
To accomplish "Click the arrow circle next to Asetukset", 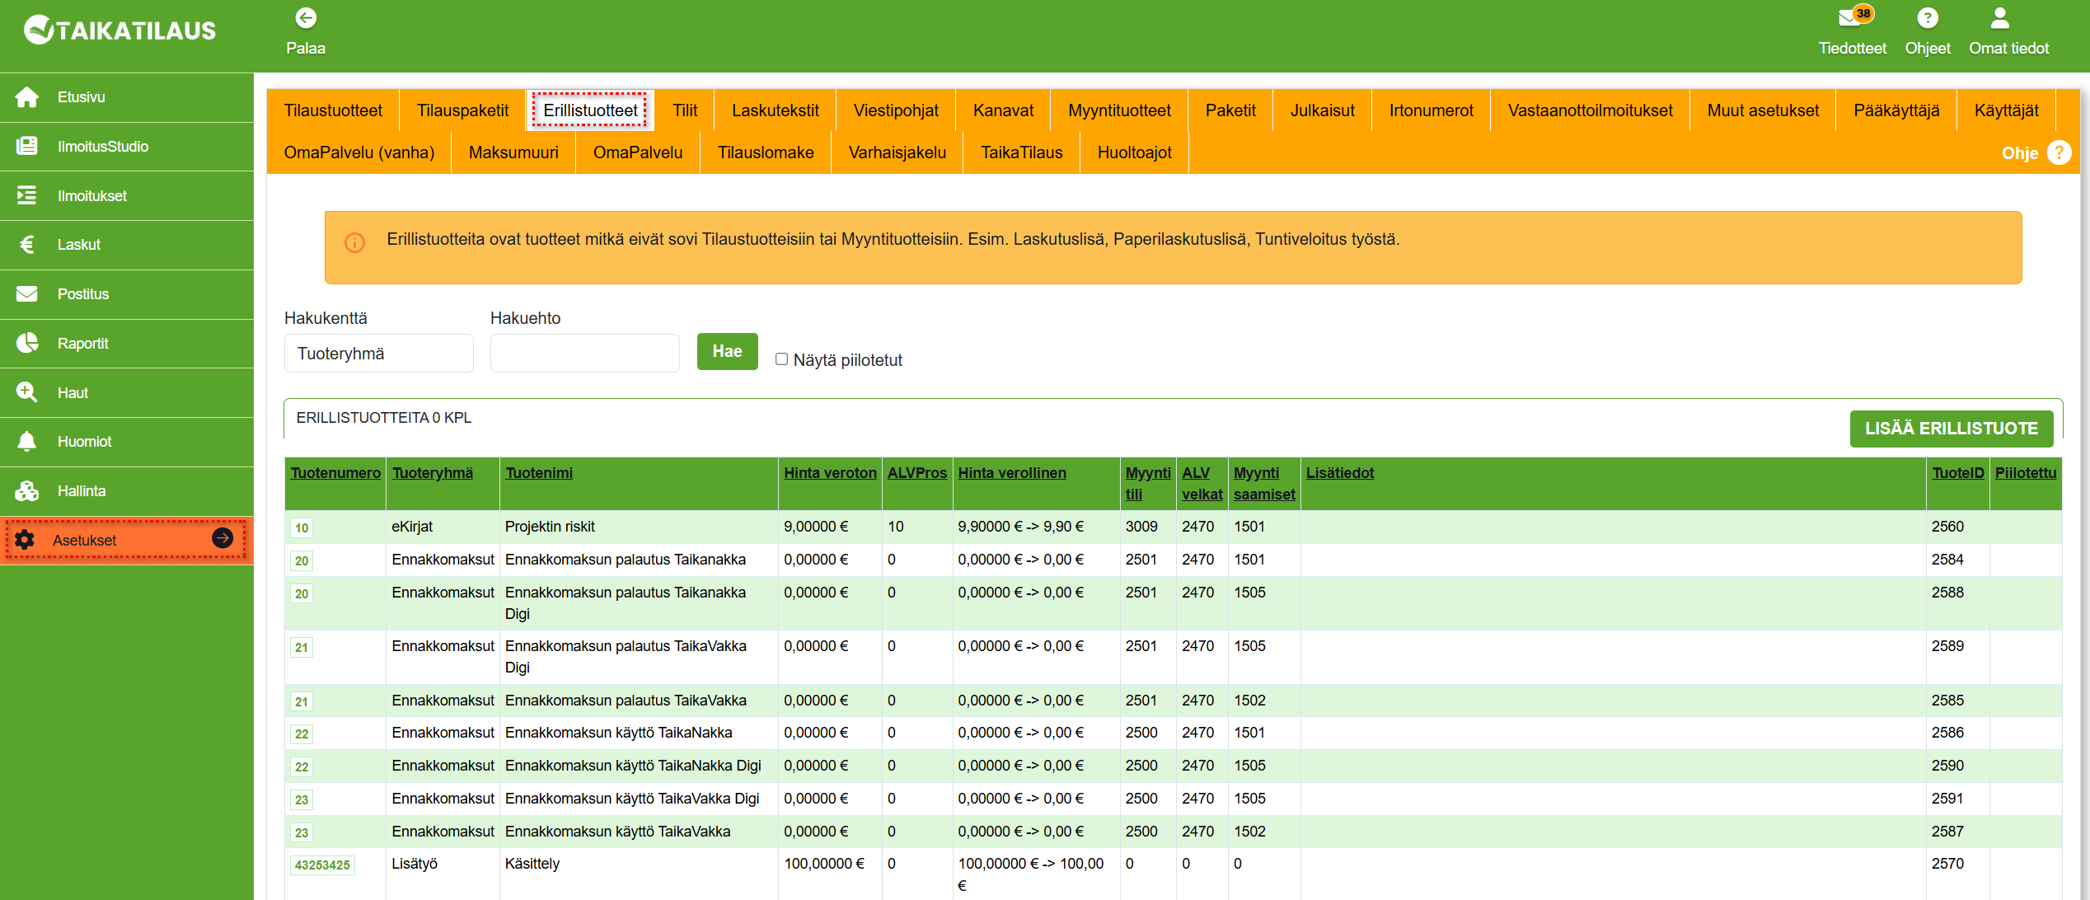I will (x=223, y=538).
